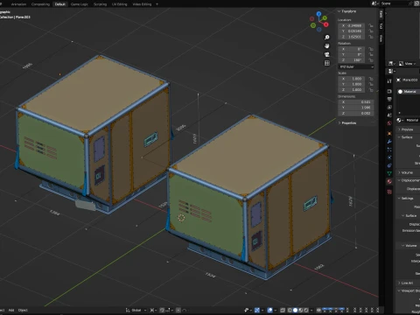Open the Texture properties checker icon
Viewport: 420px width, 315px height.
[x=389, y=192]
